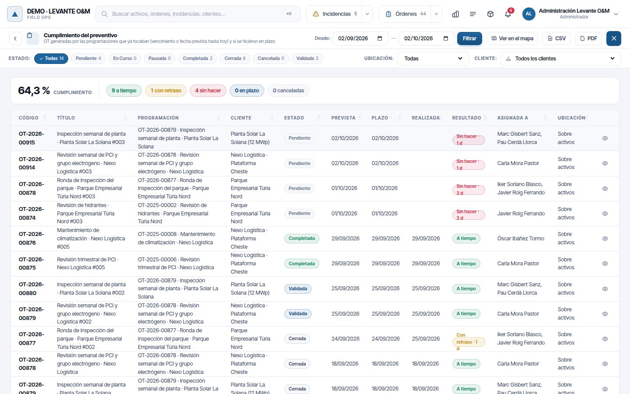View details of order OT-2026-00914

(605, 163)
